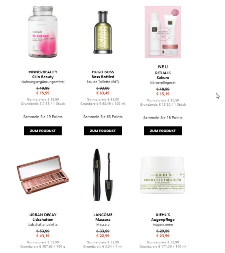Open the Rituals Sakura gift set image

click(x=163, y=32)
